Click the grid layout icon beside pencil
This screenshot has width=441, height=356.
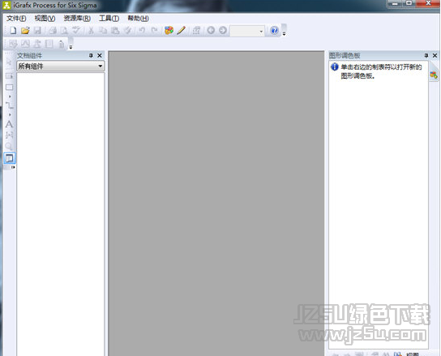(x=196, y=30)
